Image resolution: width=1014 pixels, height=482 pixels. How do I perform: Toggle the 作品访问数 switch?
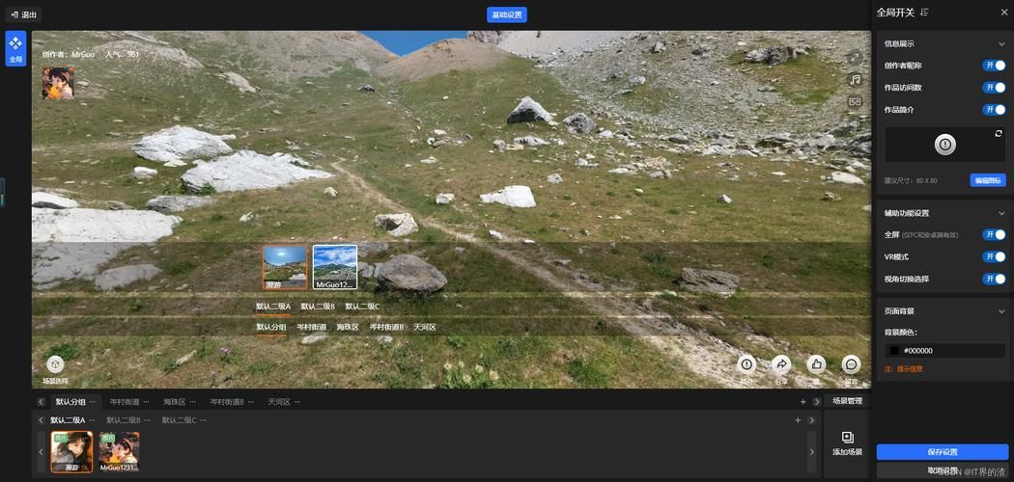coord(994,87)
